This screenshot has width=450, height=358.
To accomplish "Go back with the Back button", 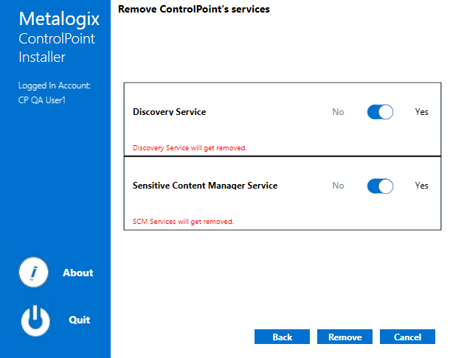I will coord(282,337).
